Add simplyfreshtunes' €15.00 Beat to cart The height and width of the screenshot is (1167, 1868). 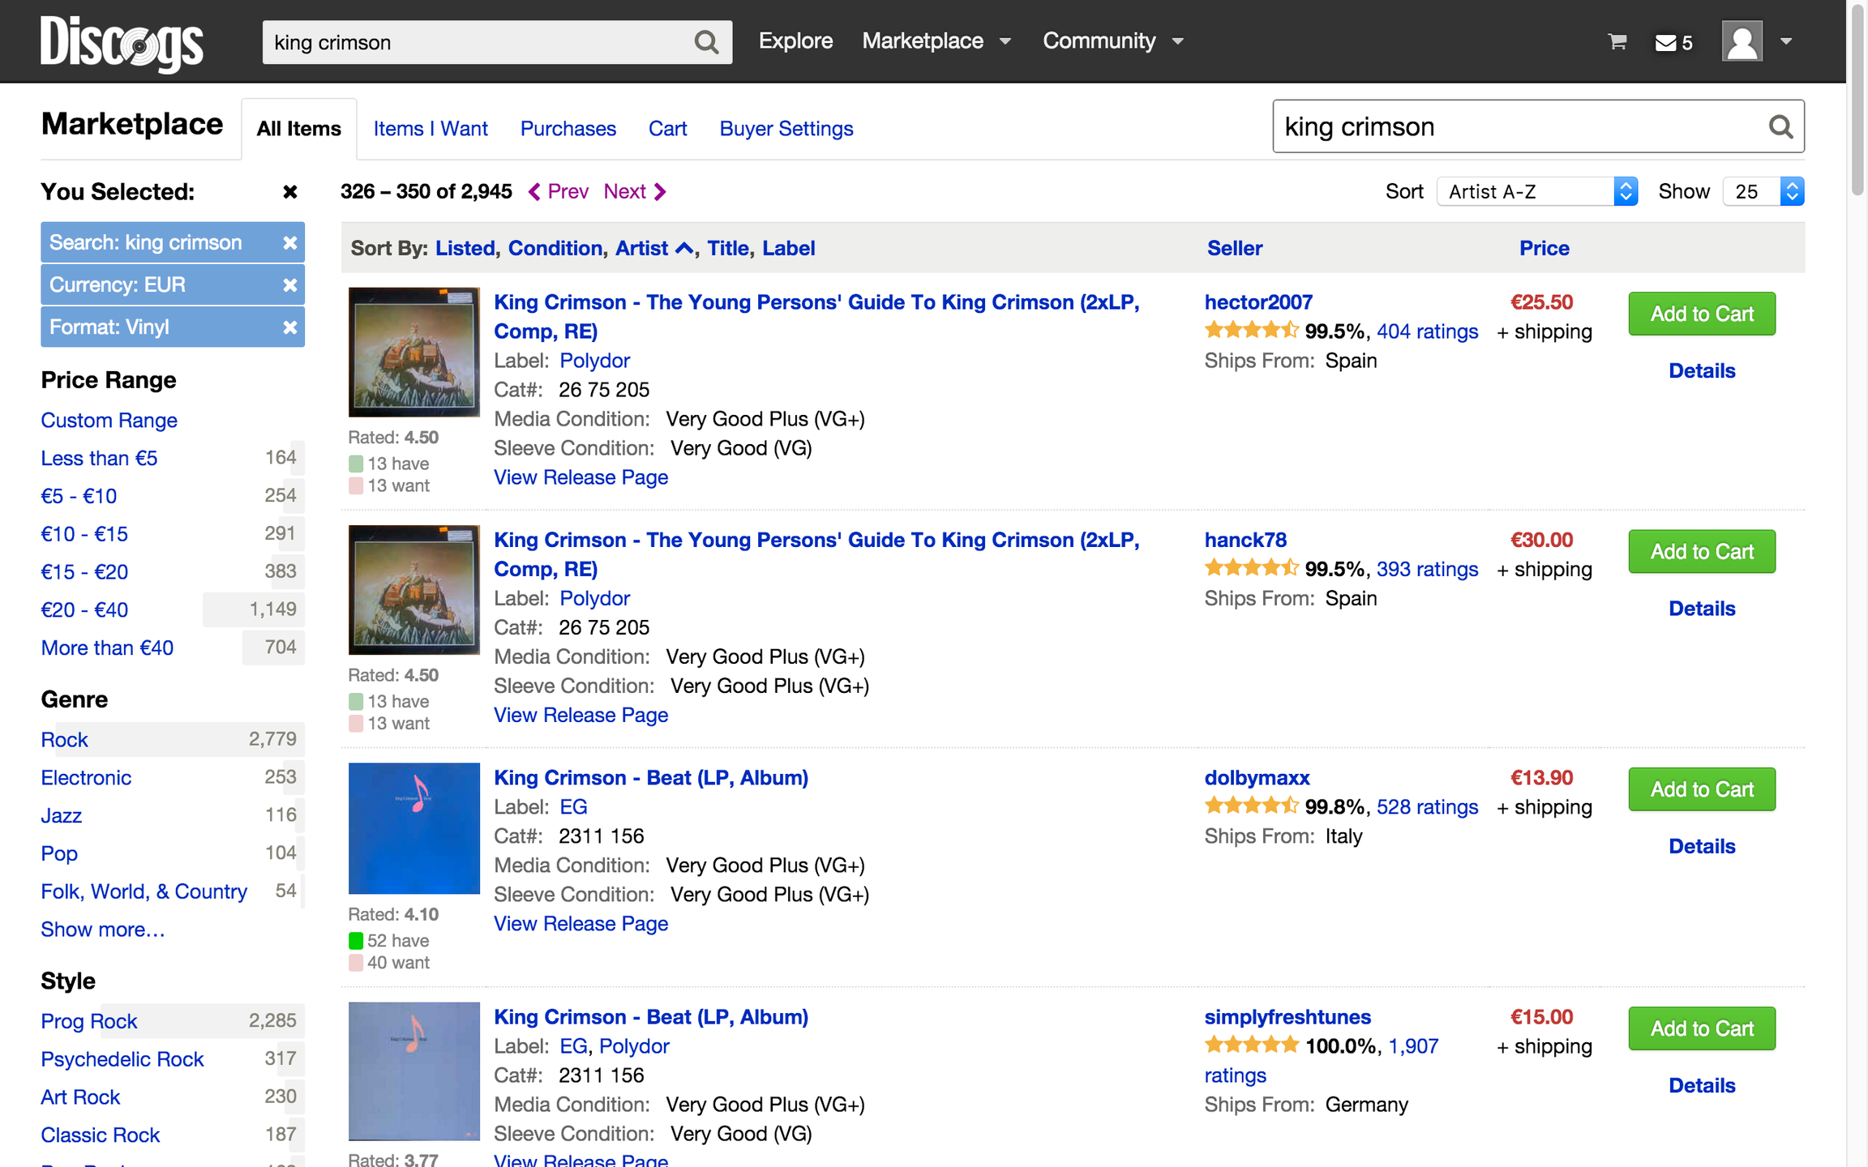(1701, 1028)
